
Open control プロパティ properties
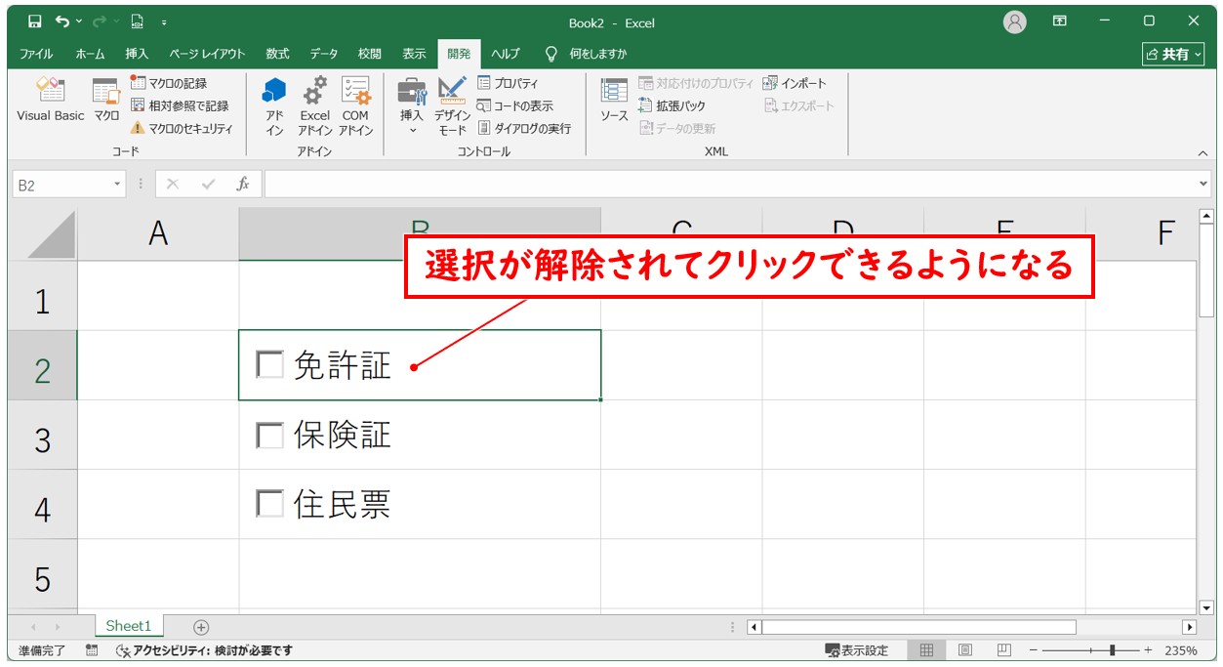coord(508,84)
